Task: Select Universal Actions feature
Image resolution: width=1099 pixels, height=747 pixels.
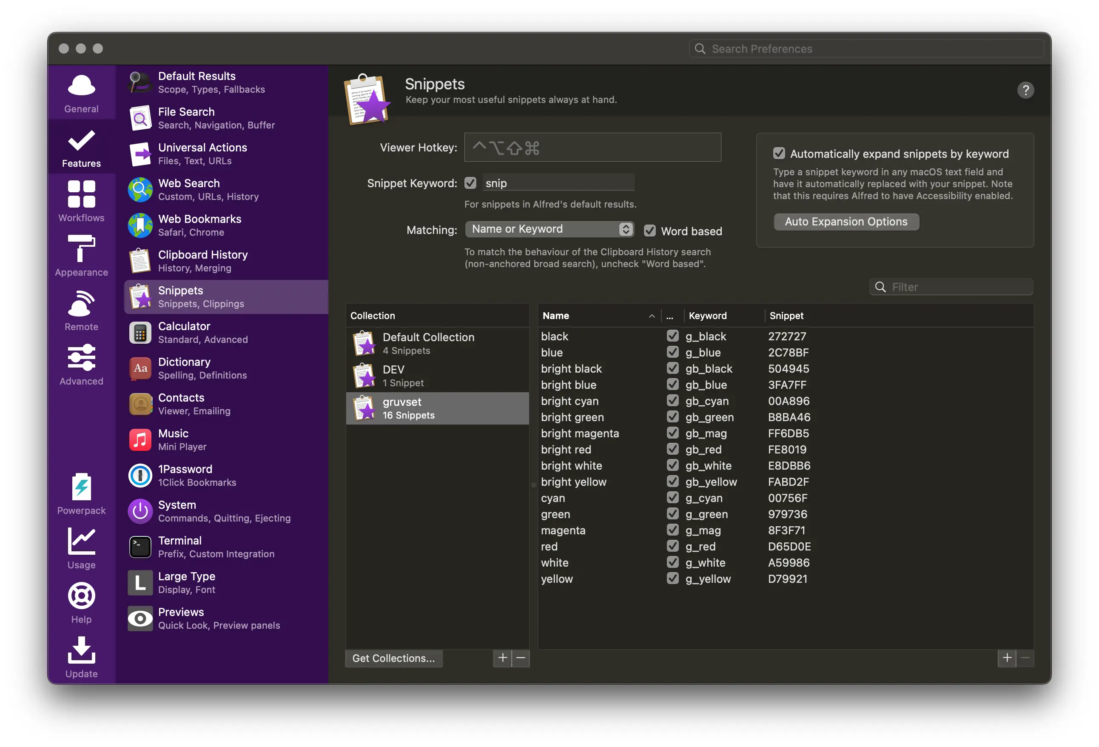Action: 226,154
